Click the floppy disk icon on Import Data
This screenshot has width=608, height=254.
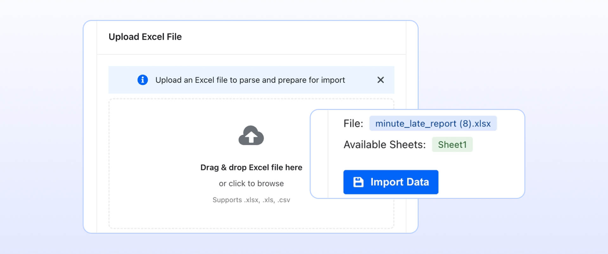[358, 182]
